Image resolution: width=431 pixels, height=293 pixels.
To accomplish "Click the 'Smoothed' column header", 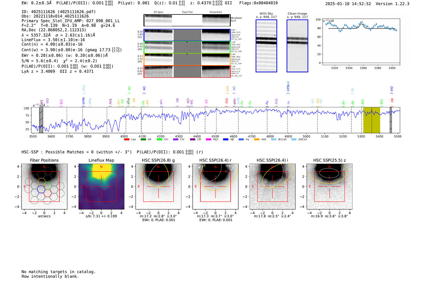I will pos(216,12).
